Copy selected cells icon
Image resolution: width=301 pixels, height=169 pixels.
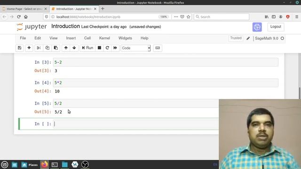[47, 48]
